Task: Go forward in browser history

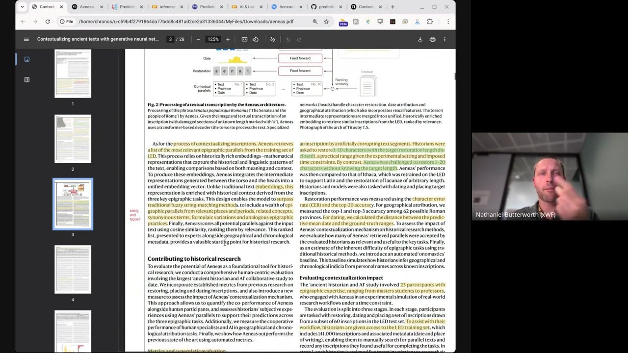Action: (35, 22)
